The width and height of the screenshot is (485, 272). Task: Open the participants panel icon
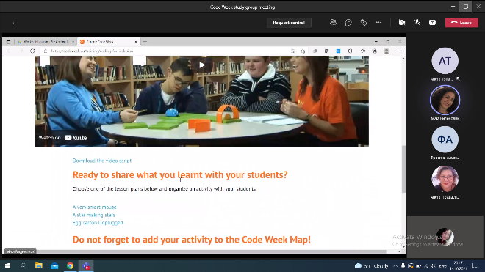[x=333, y=23]
